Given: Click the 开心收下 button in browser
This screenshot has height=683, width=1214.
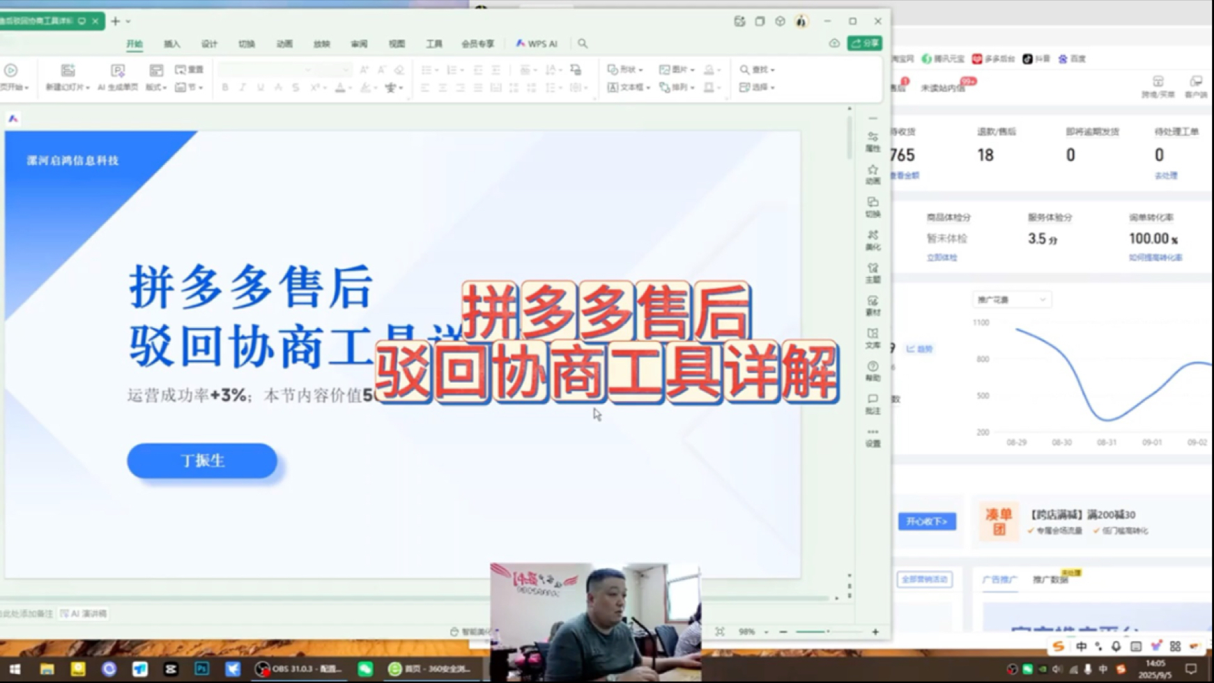Looking at the screenshot, I should tap(927, 521).
